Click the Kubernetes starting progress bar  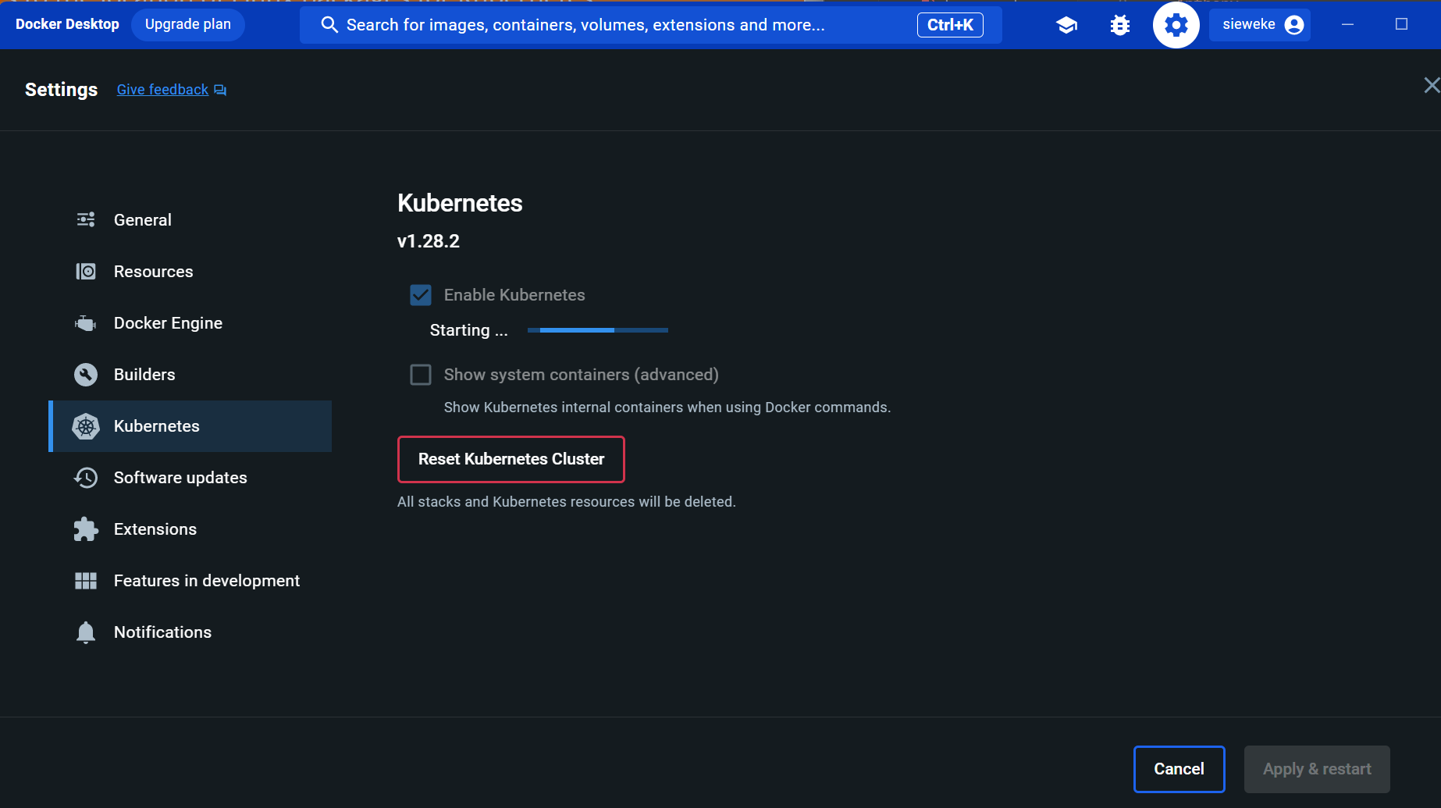point(598,330)
